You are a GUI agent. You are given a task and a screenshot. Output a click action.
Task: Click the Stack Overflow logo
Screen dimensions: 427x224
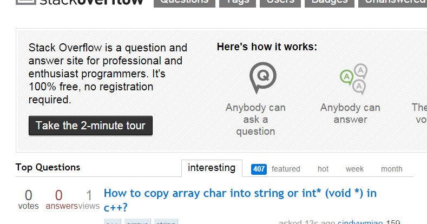tap(80, 3)
